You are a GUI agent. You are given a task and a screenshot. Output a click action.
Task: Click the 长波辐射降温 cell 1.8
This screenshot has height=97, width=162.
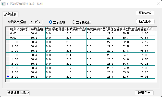point(76,72)
